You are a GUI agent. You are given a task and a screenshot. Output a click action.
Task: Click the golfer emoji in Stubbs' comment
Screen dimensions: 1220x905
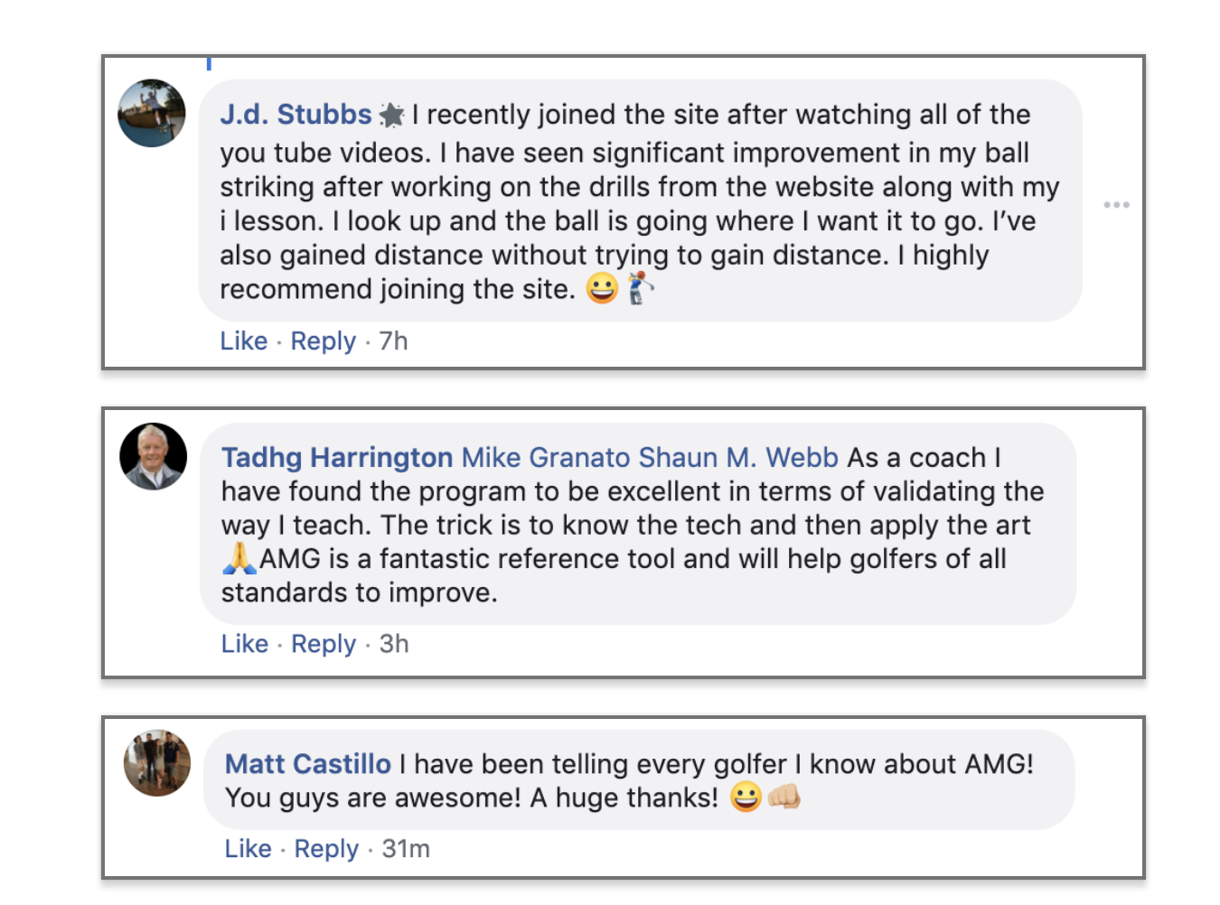click(x=640, y=288)
